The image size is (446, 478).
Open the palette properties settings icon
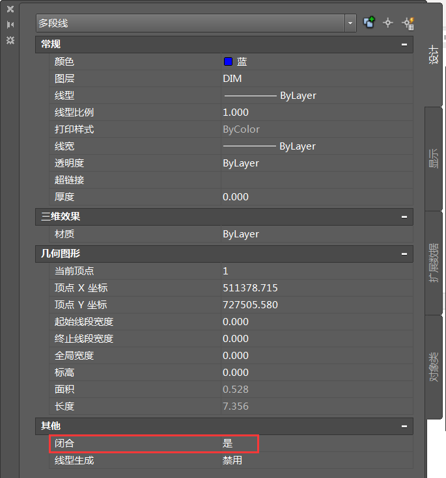[x=10, y=40]
